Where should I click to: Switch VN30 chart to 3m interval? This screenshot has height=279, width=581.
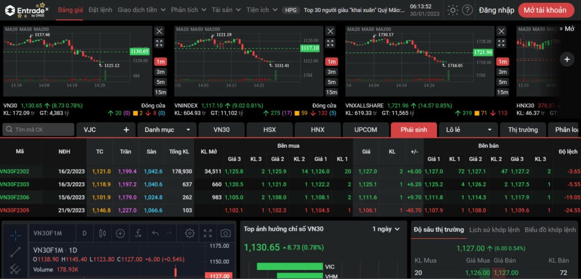pyautogui.click(x=161, y=72)
